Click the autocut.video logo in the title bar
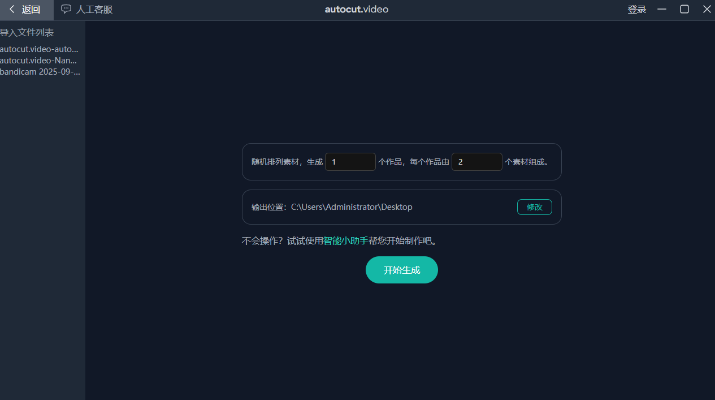Image resolution: width=715 pixels, height=400 pixels. (x=356, y=9)
